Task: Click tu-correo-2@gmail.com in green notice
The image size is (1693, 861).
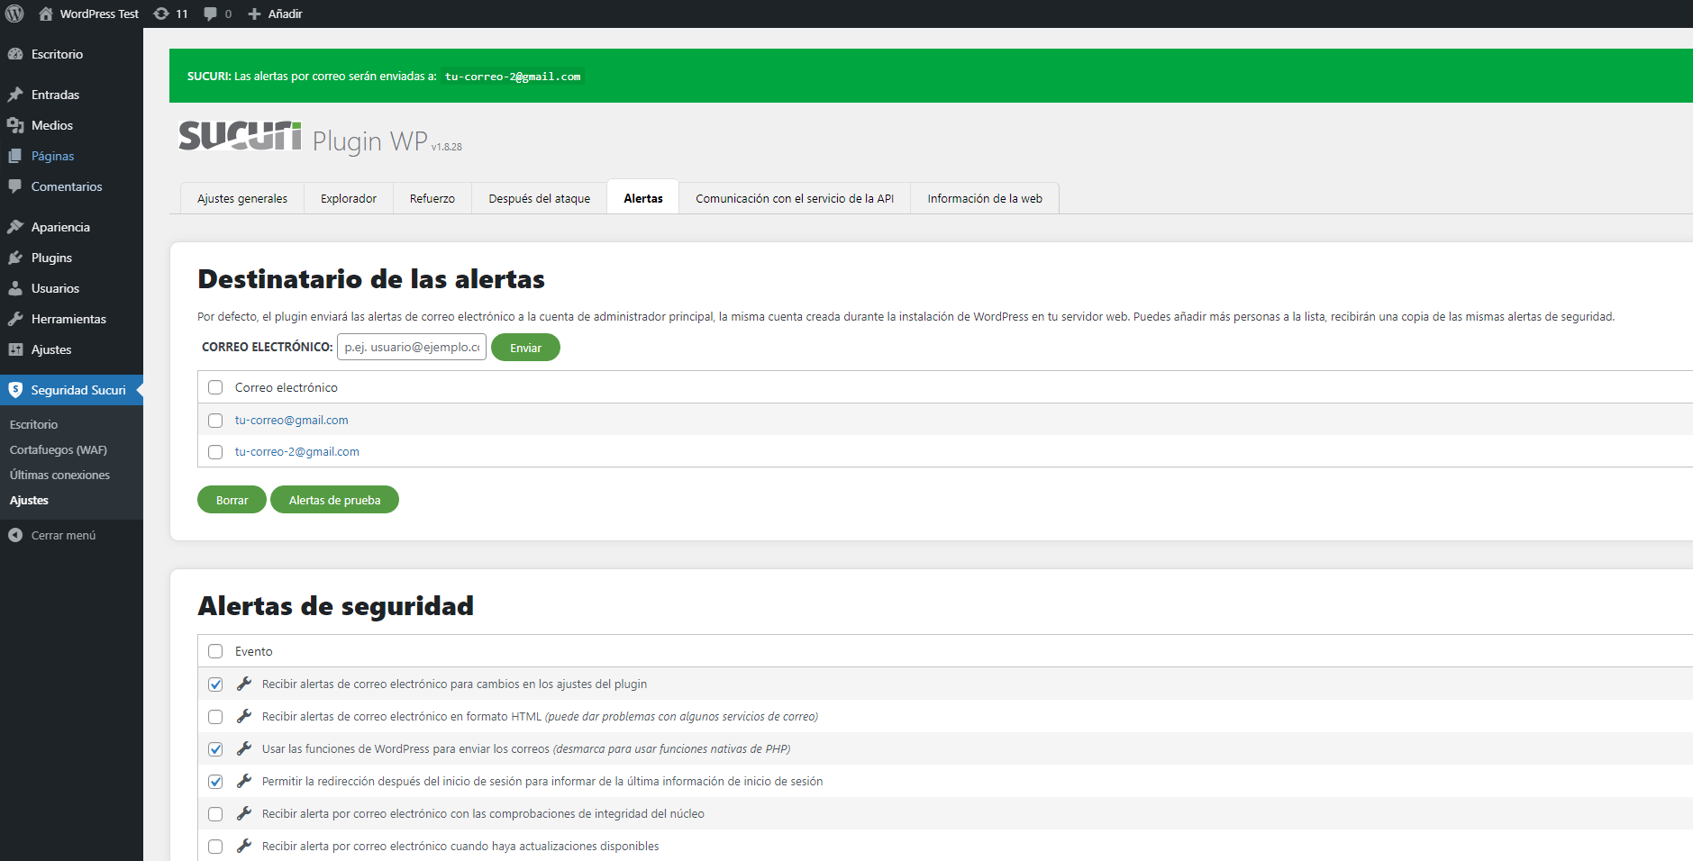Action: pyautogui.click(x=513, y=77)
